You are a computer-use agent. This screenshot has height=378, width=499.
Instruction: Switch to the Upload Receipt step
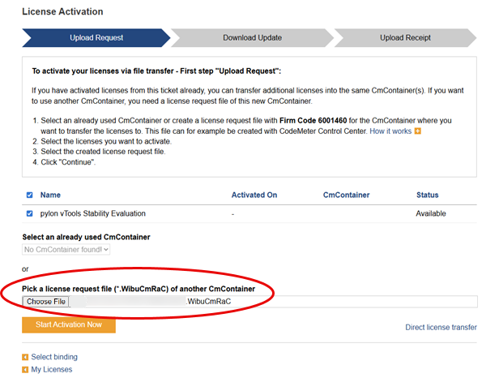[405, 38]
